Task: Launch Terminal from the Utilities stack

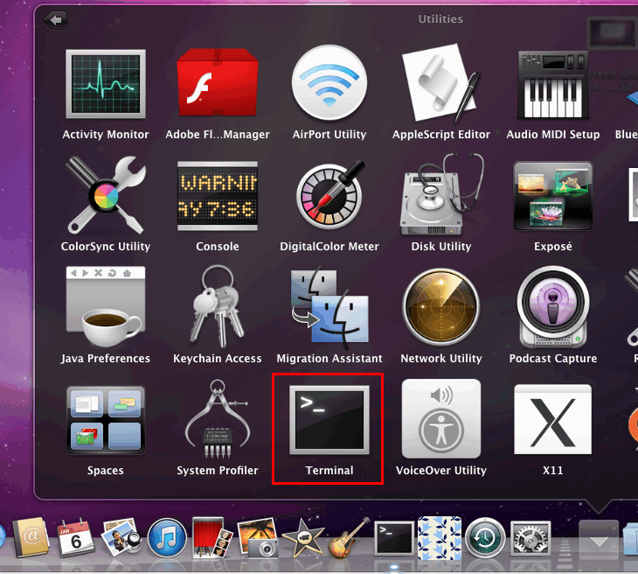Action: (329, 420)
